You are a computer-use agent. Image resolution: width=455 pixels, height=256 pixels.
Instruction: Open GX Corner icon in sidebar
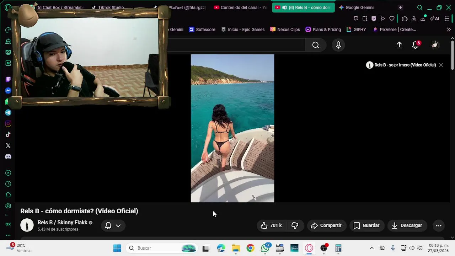8,224
